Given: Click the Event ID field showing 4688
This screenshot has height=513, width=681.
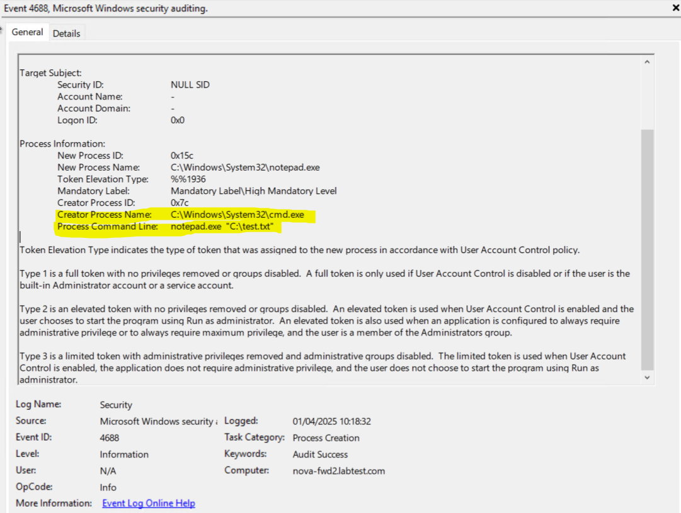Looking at the screenshot, I should tap(110, 437).
